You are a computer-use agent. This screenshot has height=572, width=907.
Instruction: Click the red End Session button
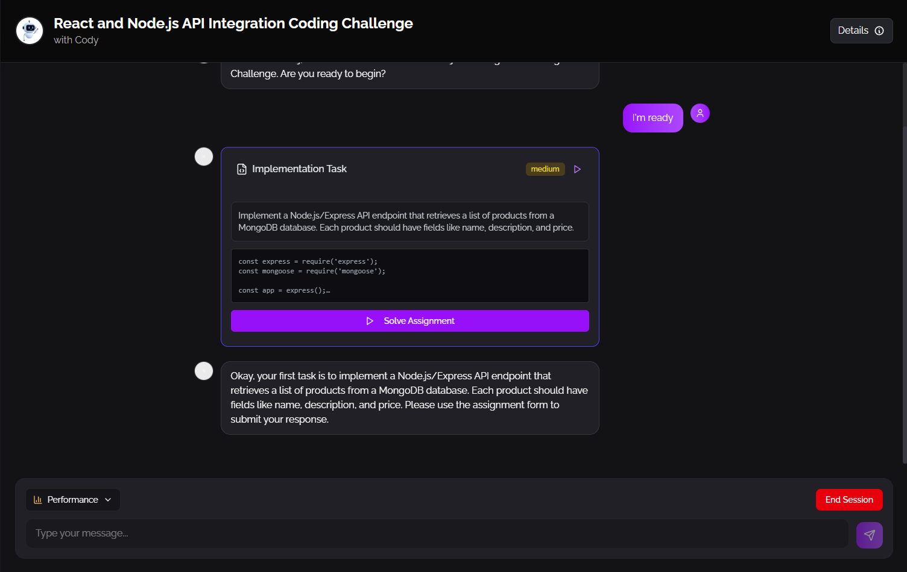(849, 499)
